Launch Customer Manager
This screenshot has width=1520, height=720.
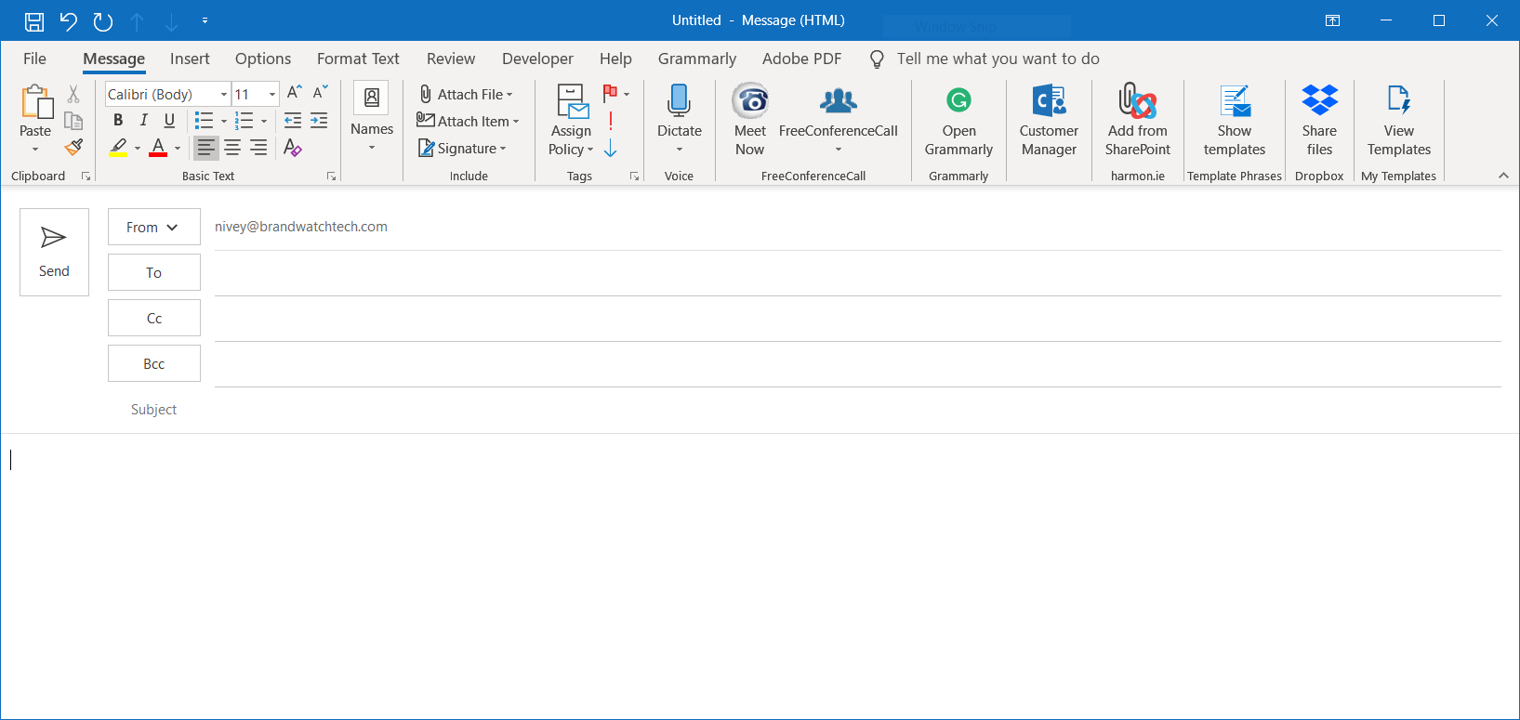coord(1049,121)
